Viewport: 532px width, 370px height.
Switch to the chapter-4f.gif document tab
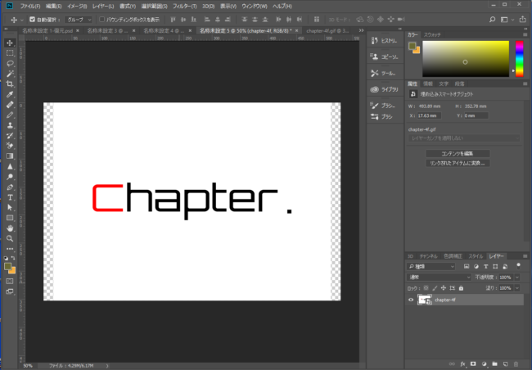327,30
